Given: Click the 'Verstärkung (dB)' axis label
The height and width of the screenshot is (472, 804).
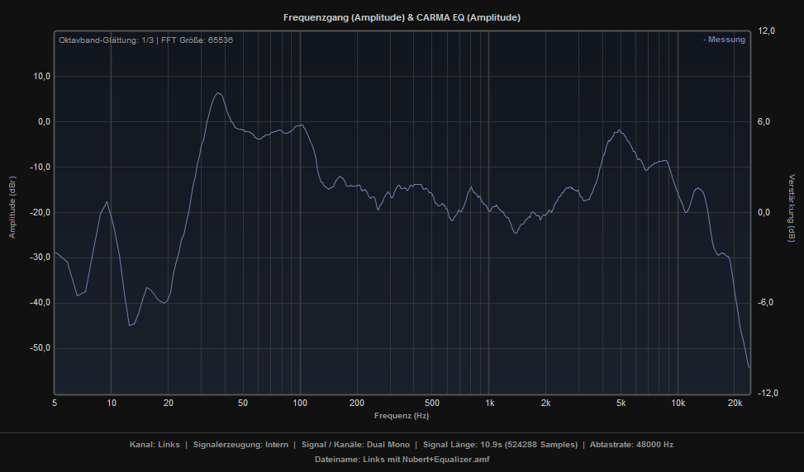Looking at the screenshot, I should click(x=792, y=208).
